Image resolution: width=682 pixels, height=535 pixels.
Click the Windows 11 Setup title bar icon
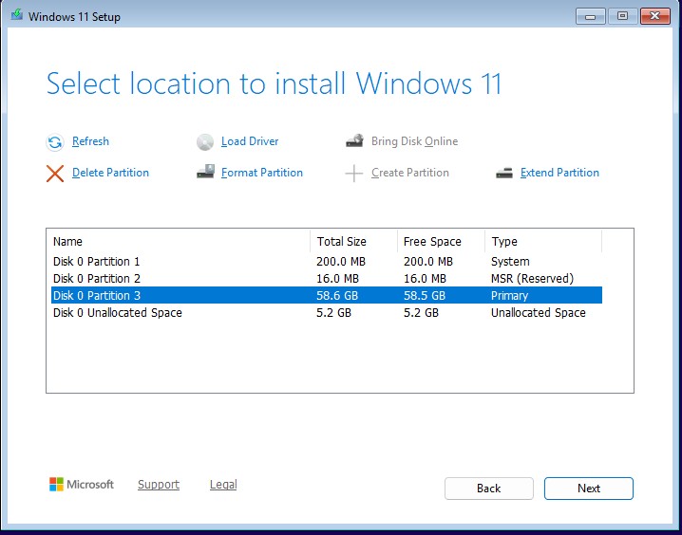(16, 15)
